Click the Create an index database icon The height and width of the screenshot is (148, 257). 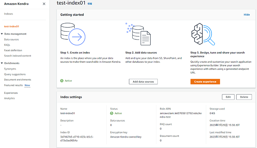coord(73,34)
